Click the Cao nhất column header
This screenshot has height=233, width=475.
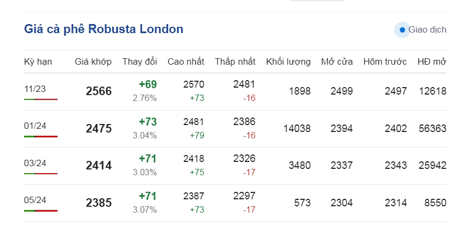point(186,61)
